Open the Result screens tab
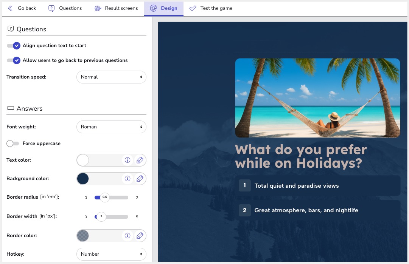409x264 pixels. [116, 8]
